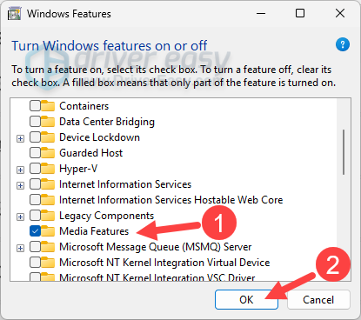Image resolution: width=361 pixels, height=320 pixels.
Task: Expand the Legacy Components tree node
Action: pyautogui.click(x=20, y=217)
